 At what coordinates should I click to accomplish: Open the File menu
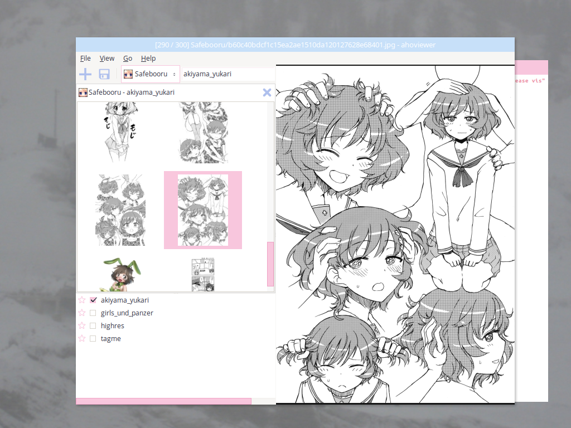[x=85, y=58]
